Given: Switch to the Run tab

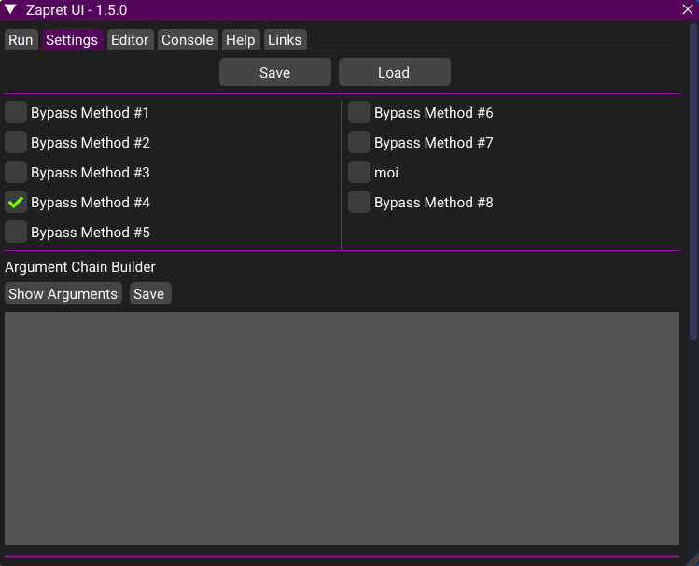Looking at the screenshot, I should pos(21,40).
